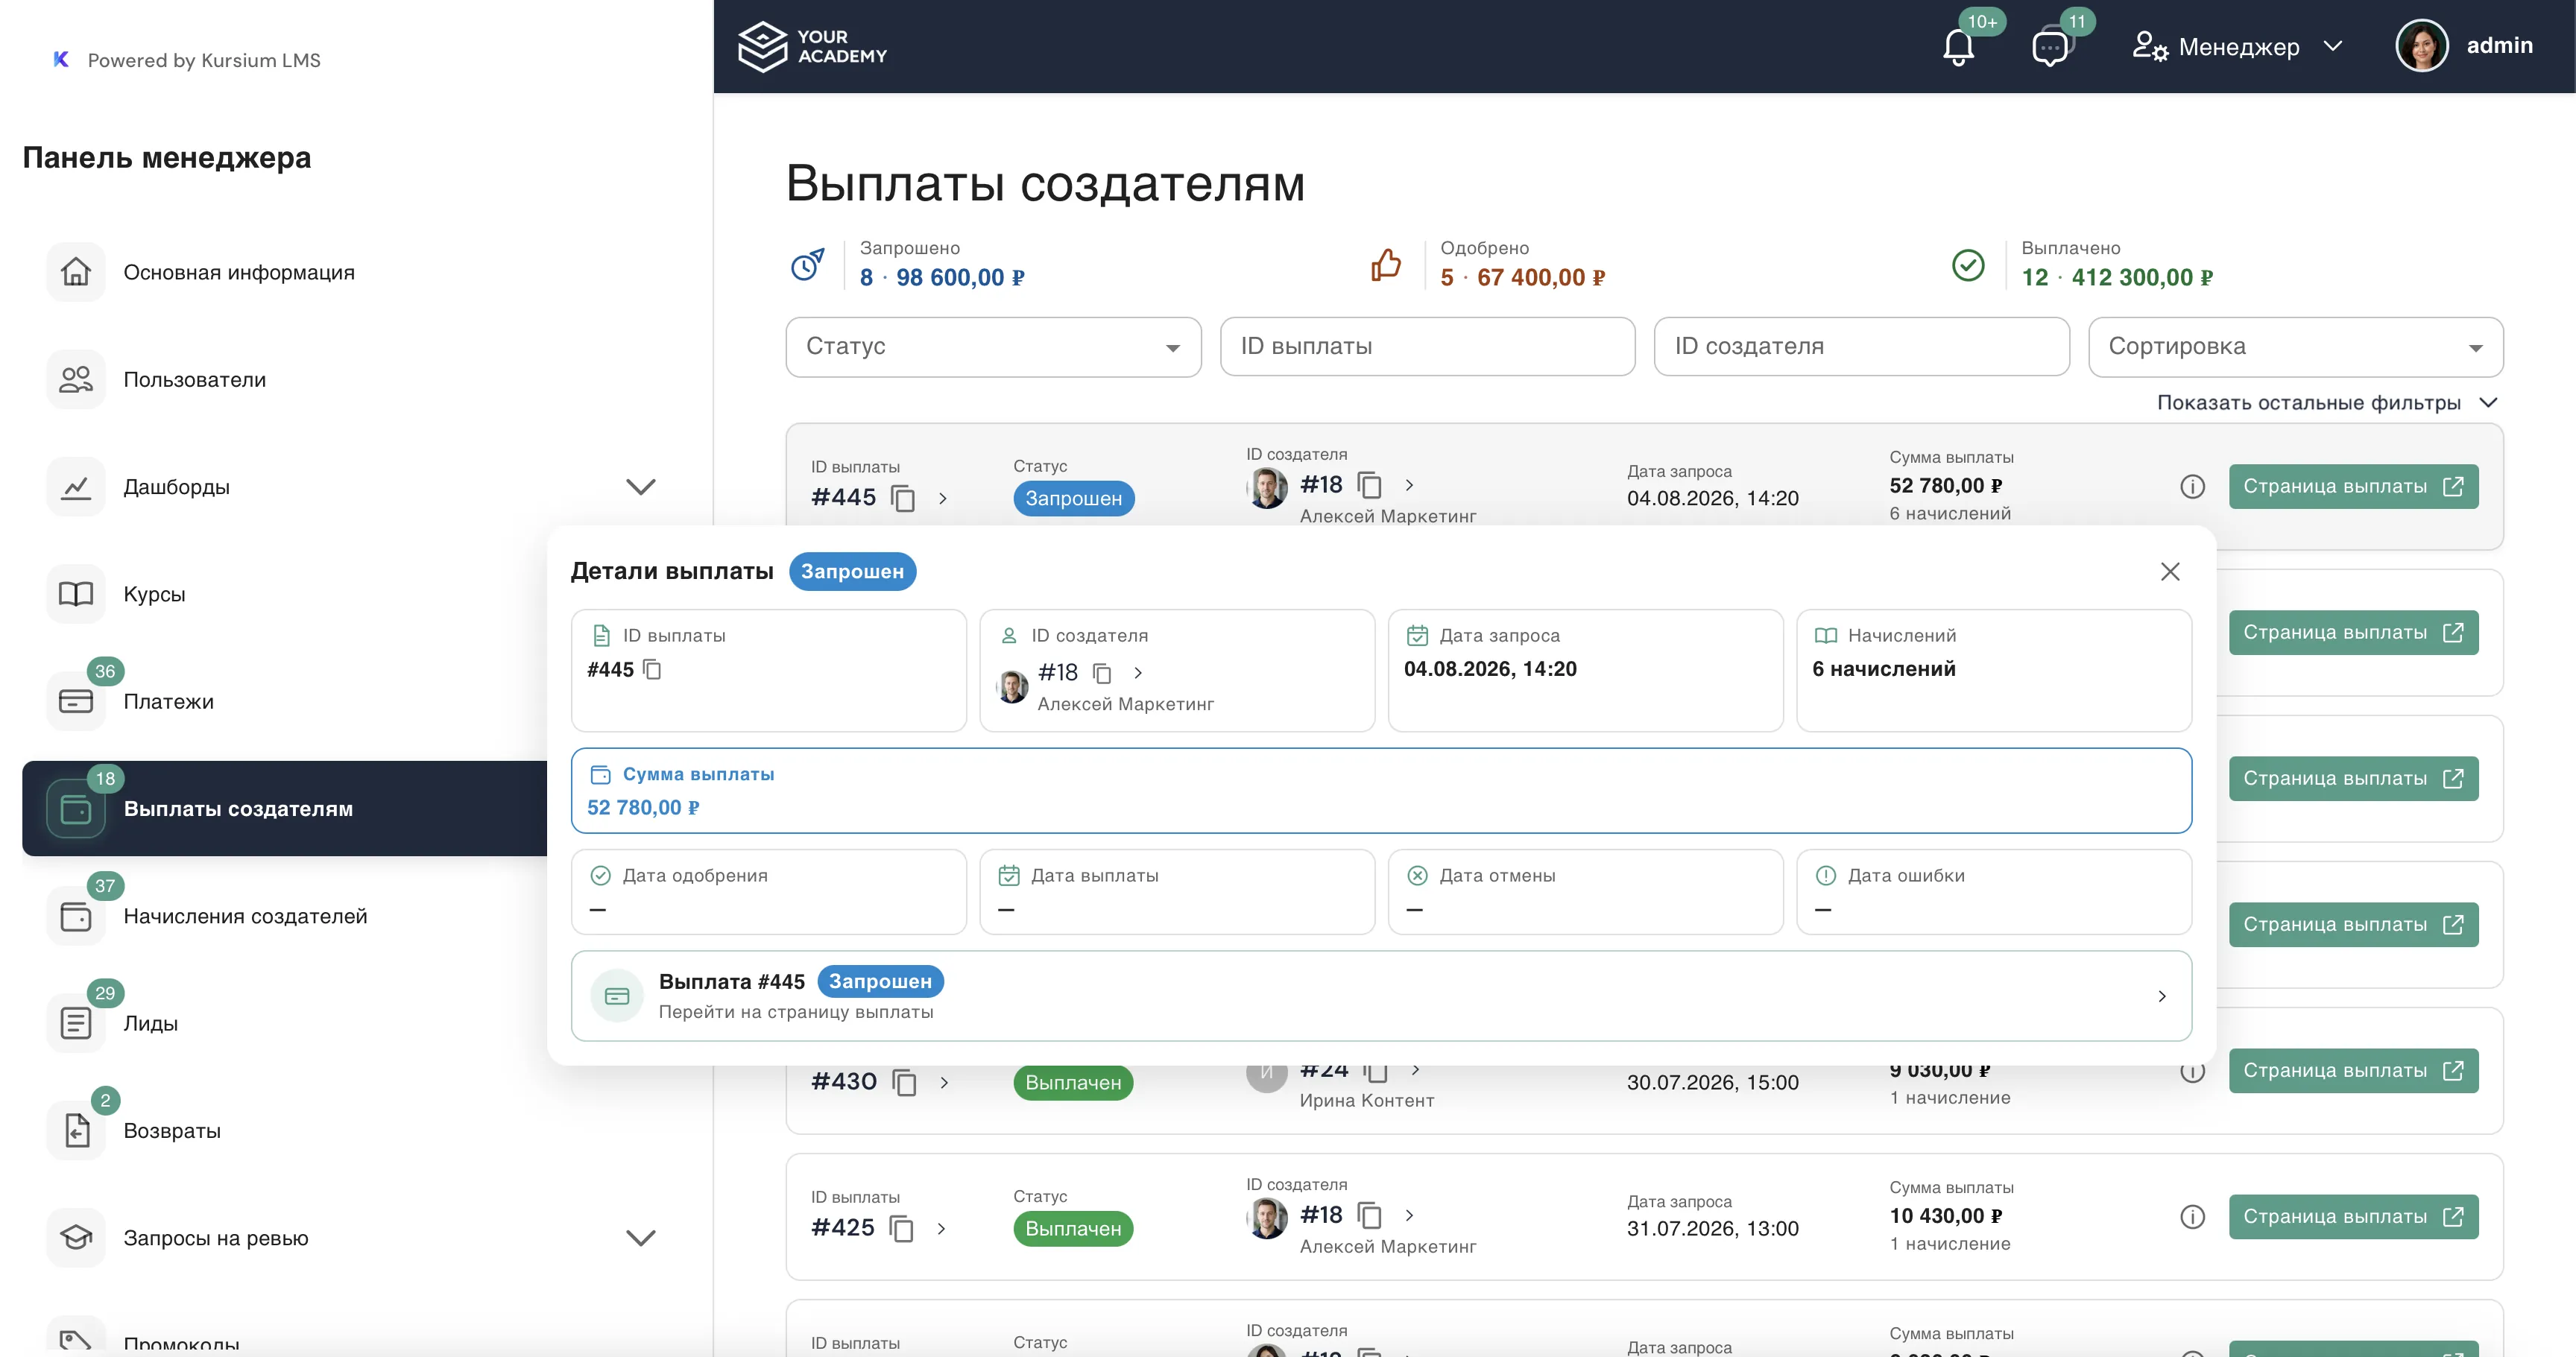Expand the Запросы на ревью section
The height and width of the screenshot is (1357, 2576).
click(640, 1238)
